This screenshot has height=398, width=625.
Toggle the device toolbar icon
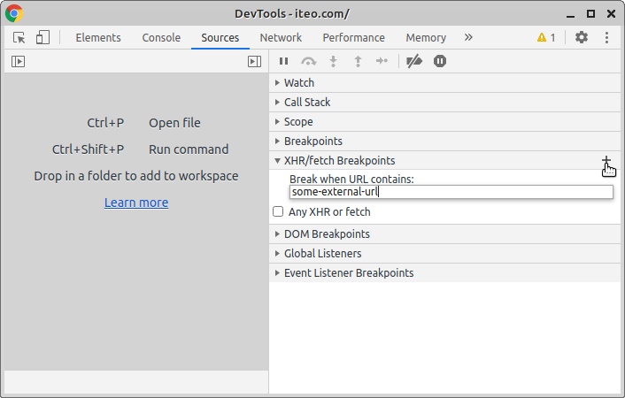[x=42, y=37]
